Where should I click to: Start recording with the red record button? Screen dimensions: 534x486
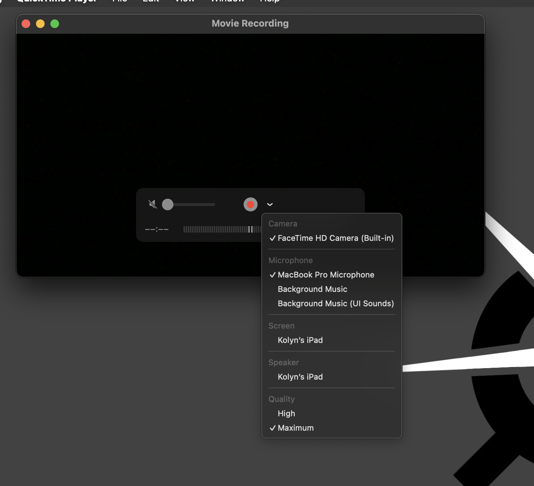(250, 205)
